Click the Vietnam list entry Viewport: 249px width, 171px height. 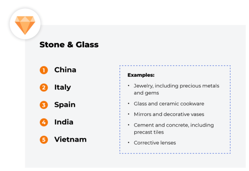coord(70,139)
